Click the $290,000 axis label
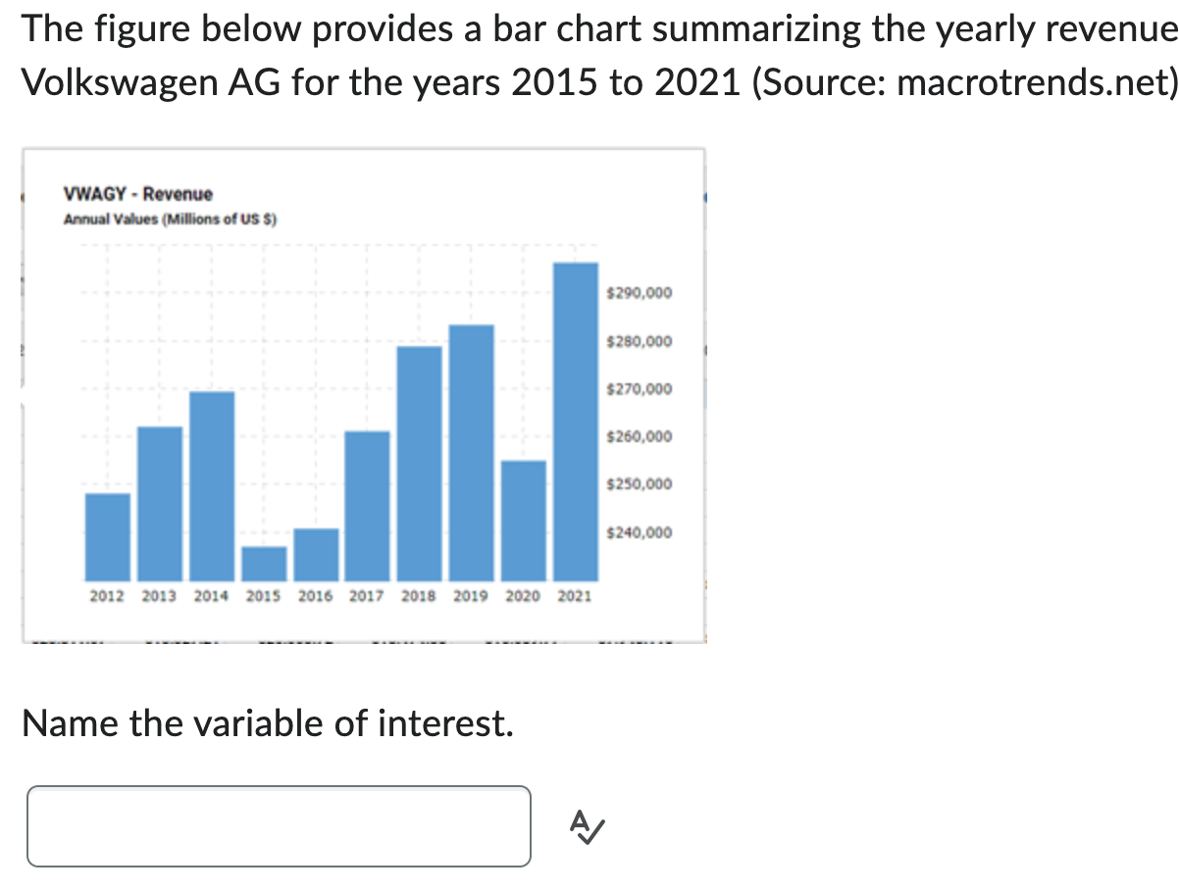Image resolution: width=1179 pixels, height=892 pixels. point(640,291)
